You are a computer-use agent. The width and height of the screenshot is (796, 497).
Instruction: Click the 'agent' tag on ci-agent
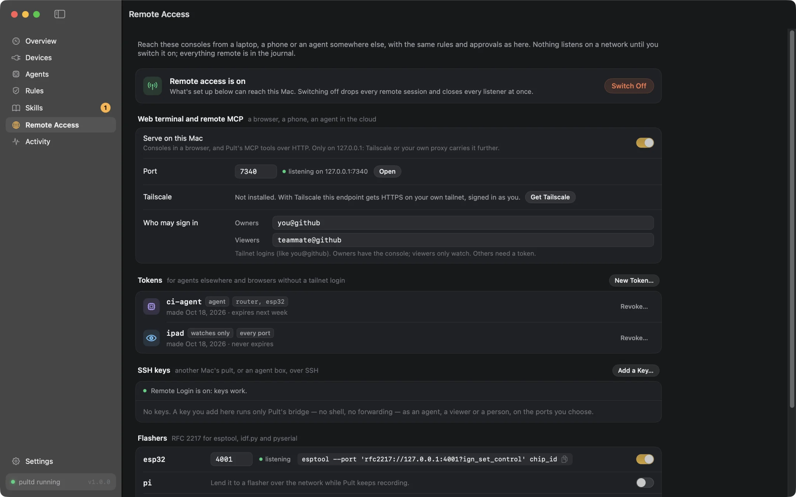[x=217, y=302]
